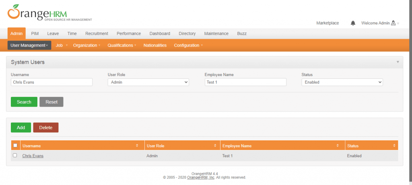Collapse the System Users panel arrow
This screenshot has width=412, height=185.
[398, 62]
